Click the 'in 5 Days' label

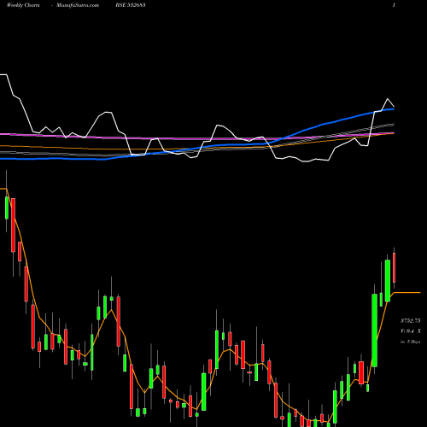coord(411,342)
